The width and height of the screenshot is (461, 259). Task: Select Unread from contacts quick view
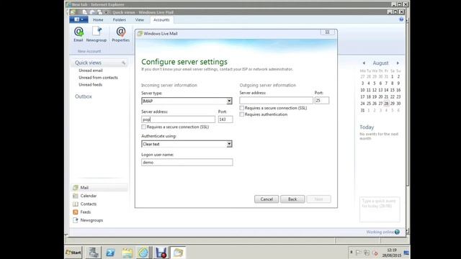[98, 78]
